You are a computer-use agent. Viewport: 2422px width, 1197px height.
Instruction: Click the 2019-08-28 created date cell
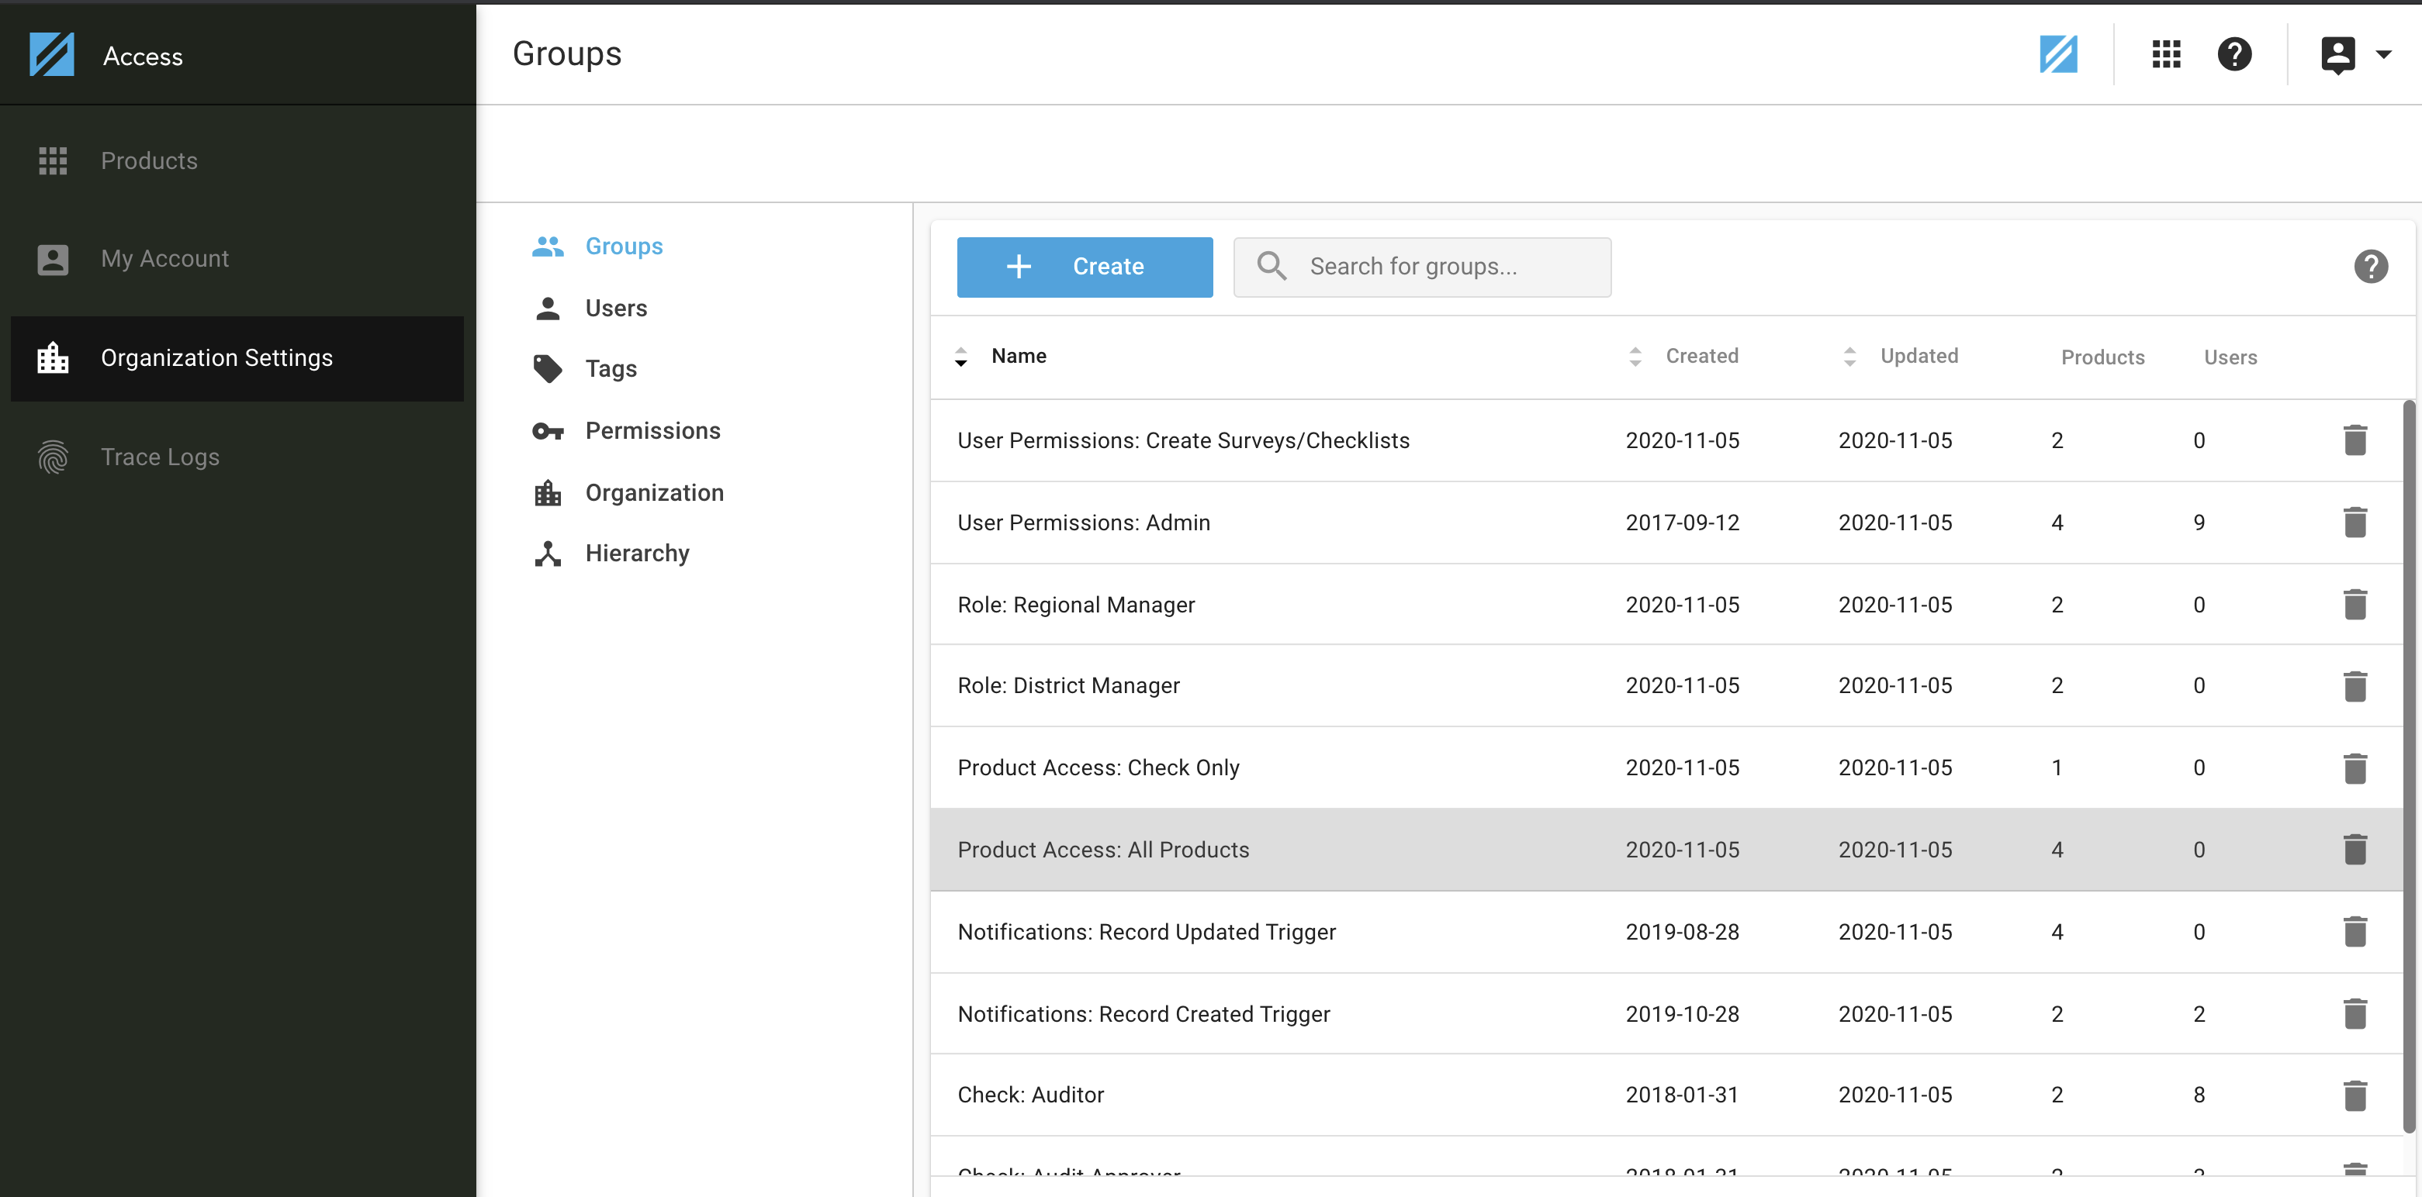click(x=1682, y=932)
